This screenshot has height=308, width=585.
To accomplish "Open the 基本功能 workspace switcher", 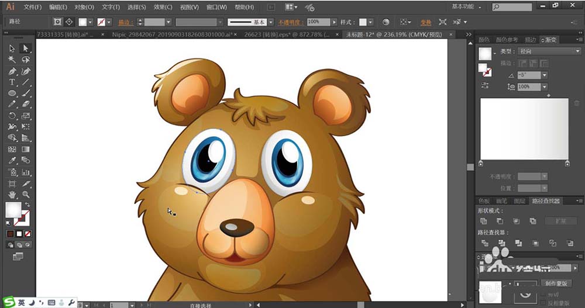I will coord(467,6).
